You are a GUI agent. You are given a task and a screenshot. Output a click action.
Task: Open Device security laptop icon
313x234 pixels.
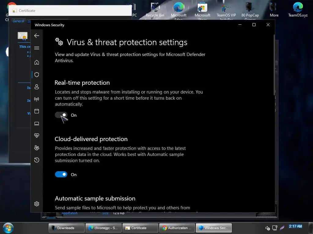(37, 124)
